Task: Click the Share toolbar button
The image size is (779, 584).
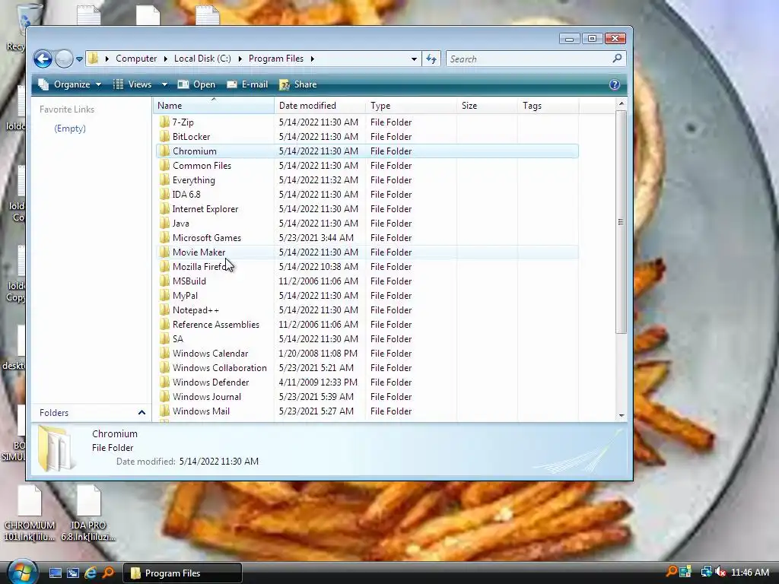Action: (x=298, y=84)
